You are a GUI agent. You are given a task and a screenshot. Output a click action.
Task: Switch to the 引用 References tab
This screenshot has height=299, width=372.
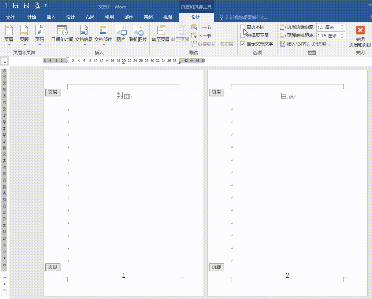[109, 17]
